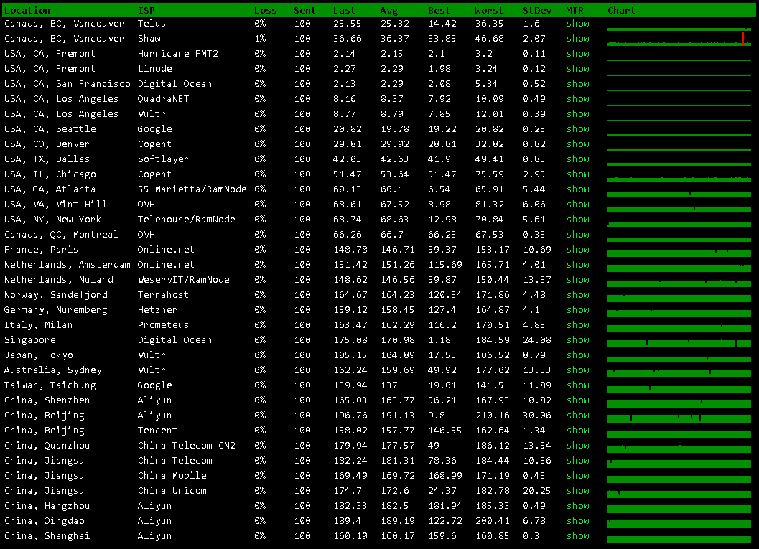Open latency chart for Aliyun Beijing row
The height and width of the screenshot is (549, 759).
click(679, 416)
